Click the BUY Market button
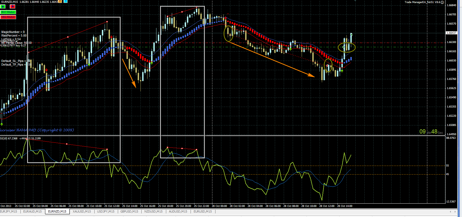 tap(8, 12)
